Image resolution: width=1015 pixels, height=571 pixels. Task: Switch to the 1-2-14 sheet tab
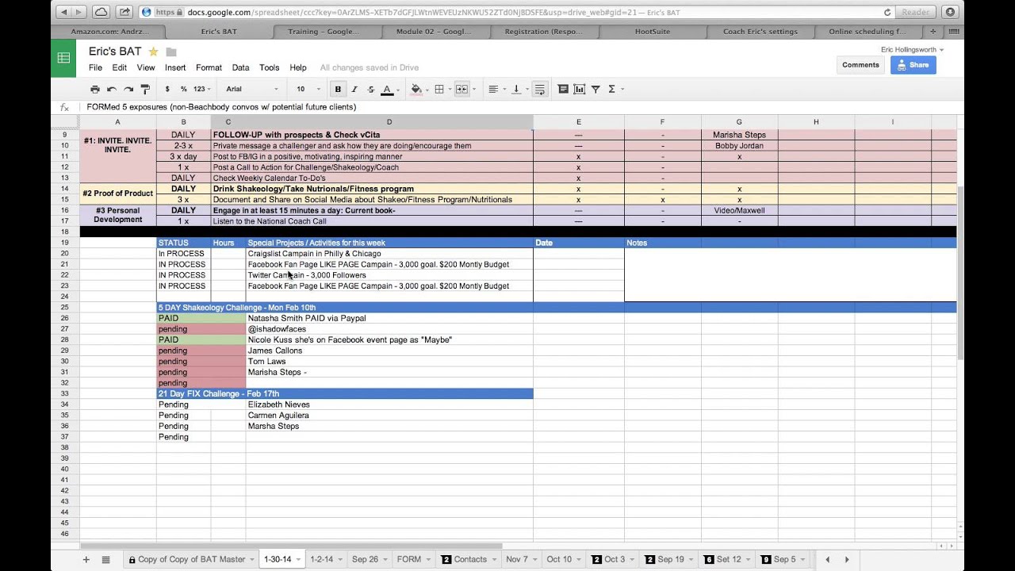(x=321, y=559)
